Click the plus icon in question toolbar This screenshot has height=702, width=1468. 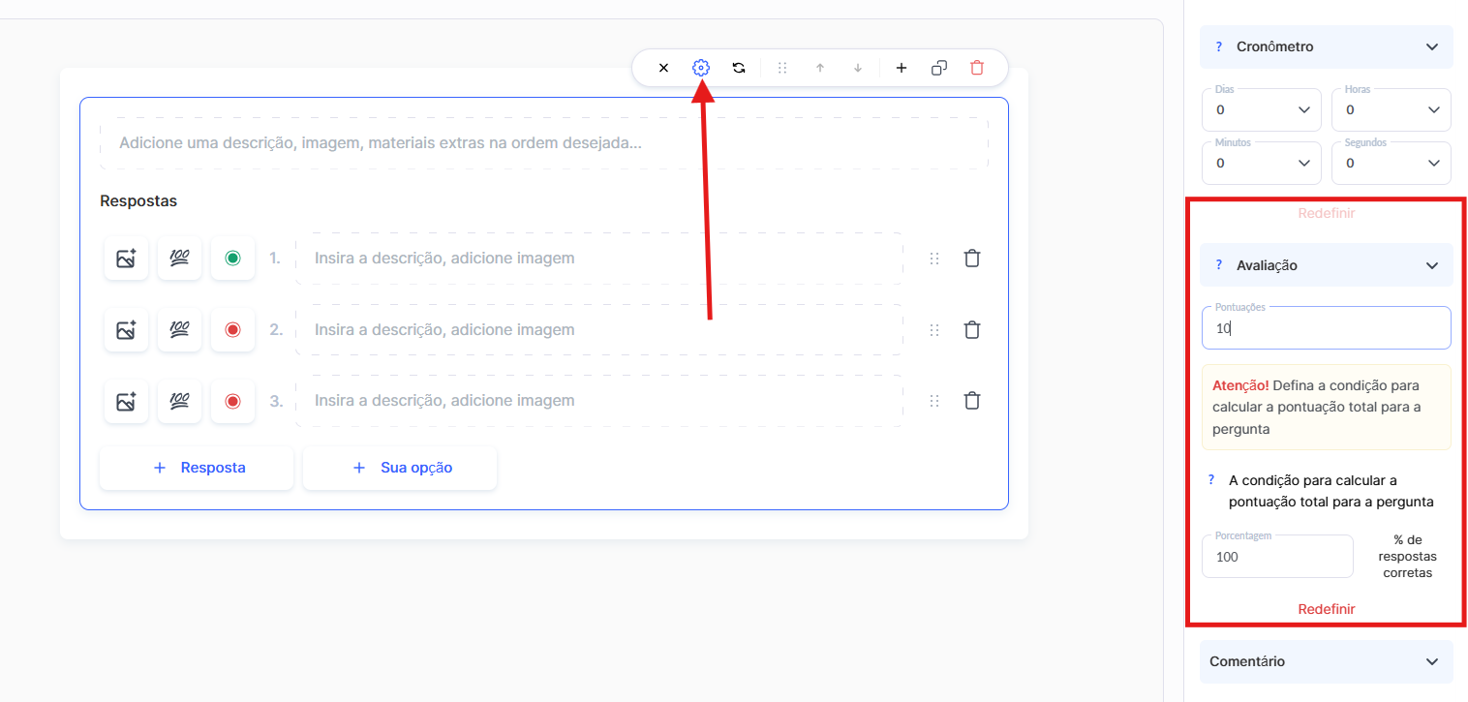(902, 68)
